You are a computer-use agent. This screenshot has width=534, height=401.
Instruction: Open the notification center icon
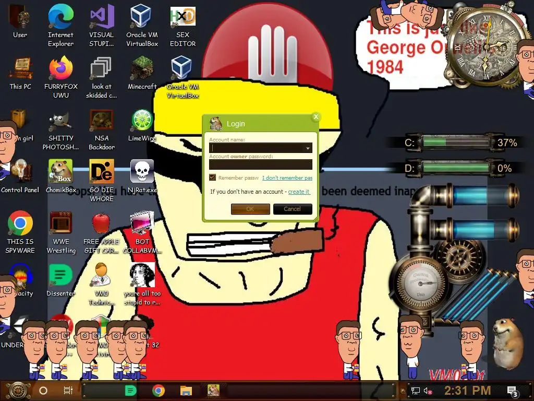tap(513, 392)
